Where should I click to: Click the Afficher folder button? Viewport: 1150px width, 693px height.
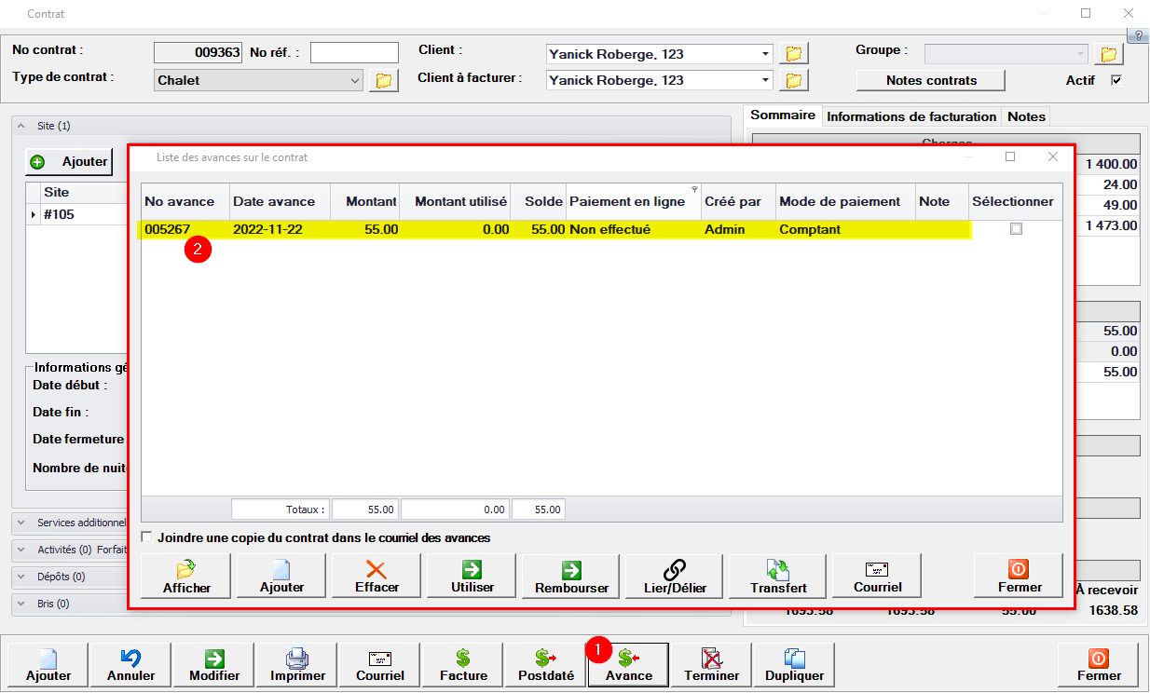point(186,577)
